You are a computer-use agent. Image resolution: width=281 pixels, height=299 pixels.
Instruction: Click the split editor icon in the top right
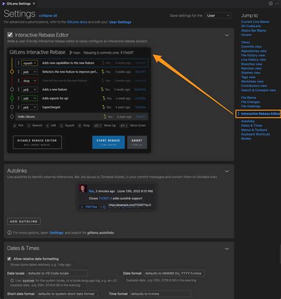(270, 4)
